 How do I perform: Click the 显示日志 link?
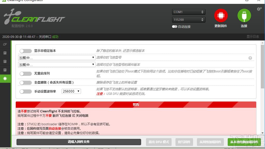[253, 37]
